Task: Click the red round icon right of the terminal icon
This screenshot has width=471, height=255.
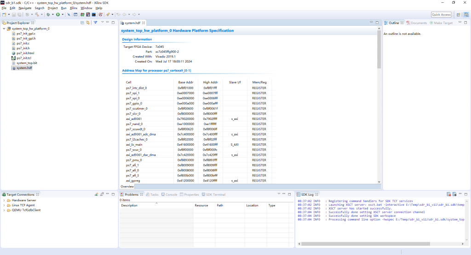Action: [x=100, y=14]
